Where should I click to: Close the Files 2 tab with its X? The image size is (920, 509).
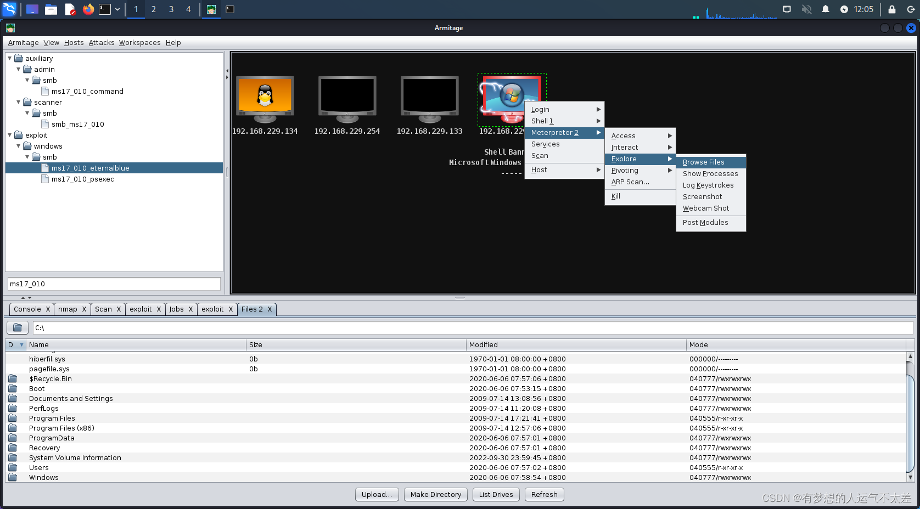pyautogui.click(x=270, y=309)
